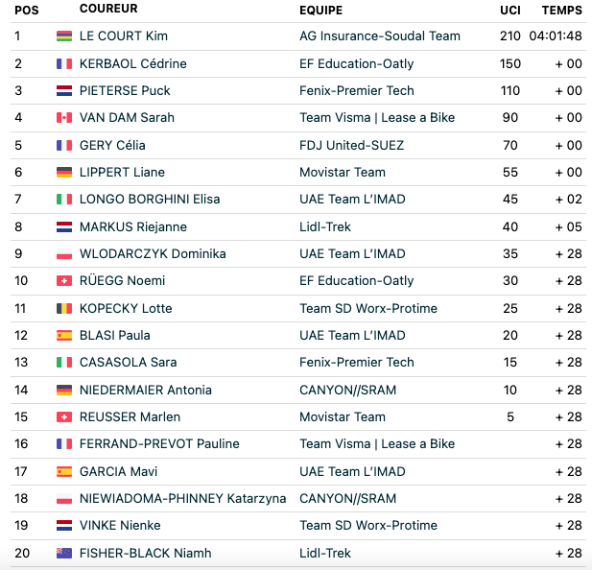Select FERRAND-PREVOT Pauline's name
The height and width of the screenshot is (570, 592).
coord(159,444)
